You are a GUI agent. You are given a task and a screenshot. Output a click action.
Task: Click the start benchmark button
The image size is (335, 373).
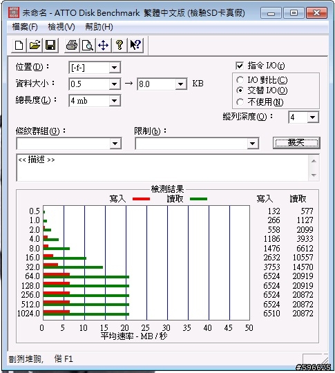(296, 143)
